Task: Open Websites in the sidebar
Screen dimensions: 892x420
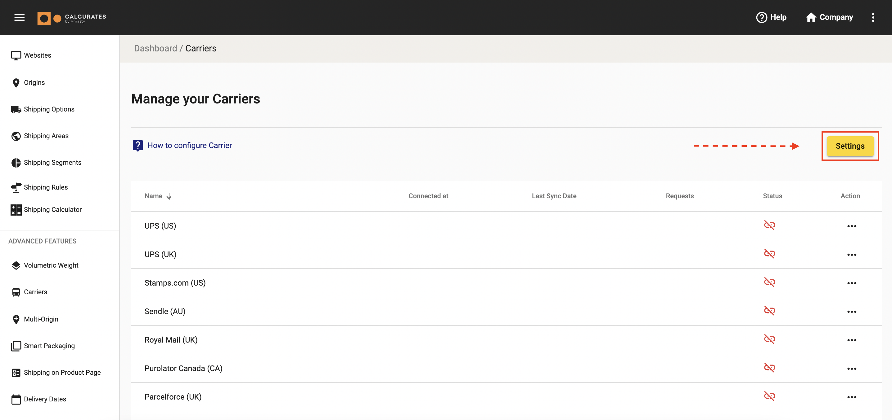Action: click(37, 56)
